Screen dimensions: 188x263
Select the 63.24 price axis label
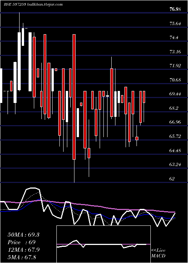[x=175, y=165]
